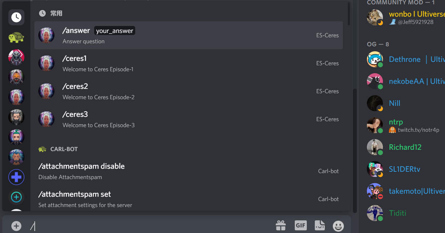Open the GIF picker
This screenshot has width=445, height=233.
pyautogui.click(x=300, y=226)
